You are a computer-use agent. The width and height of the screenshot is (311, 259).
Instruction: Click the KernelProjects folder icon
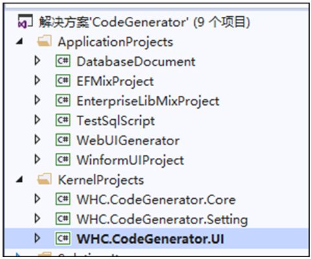click(x=44, y=179)
